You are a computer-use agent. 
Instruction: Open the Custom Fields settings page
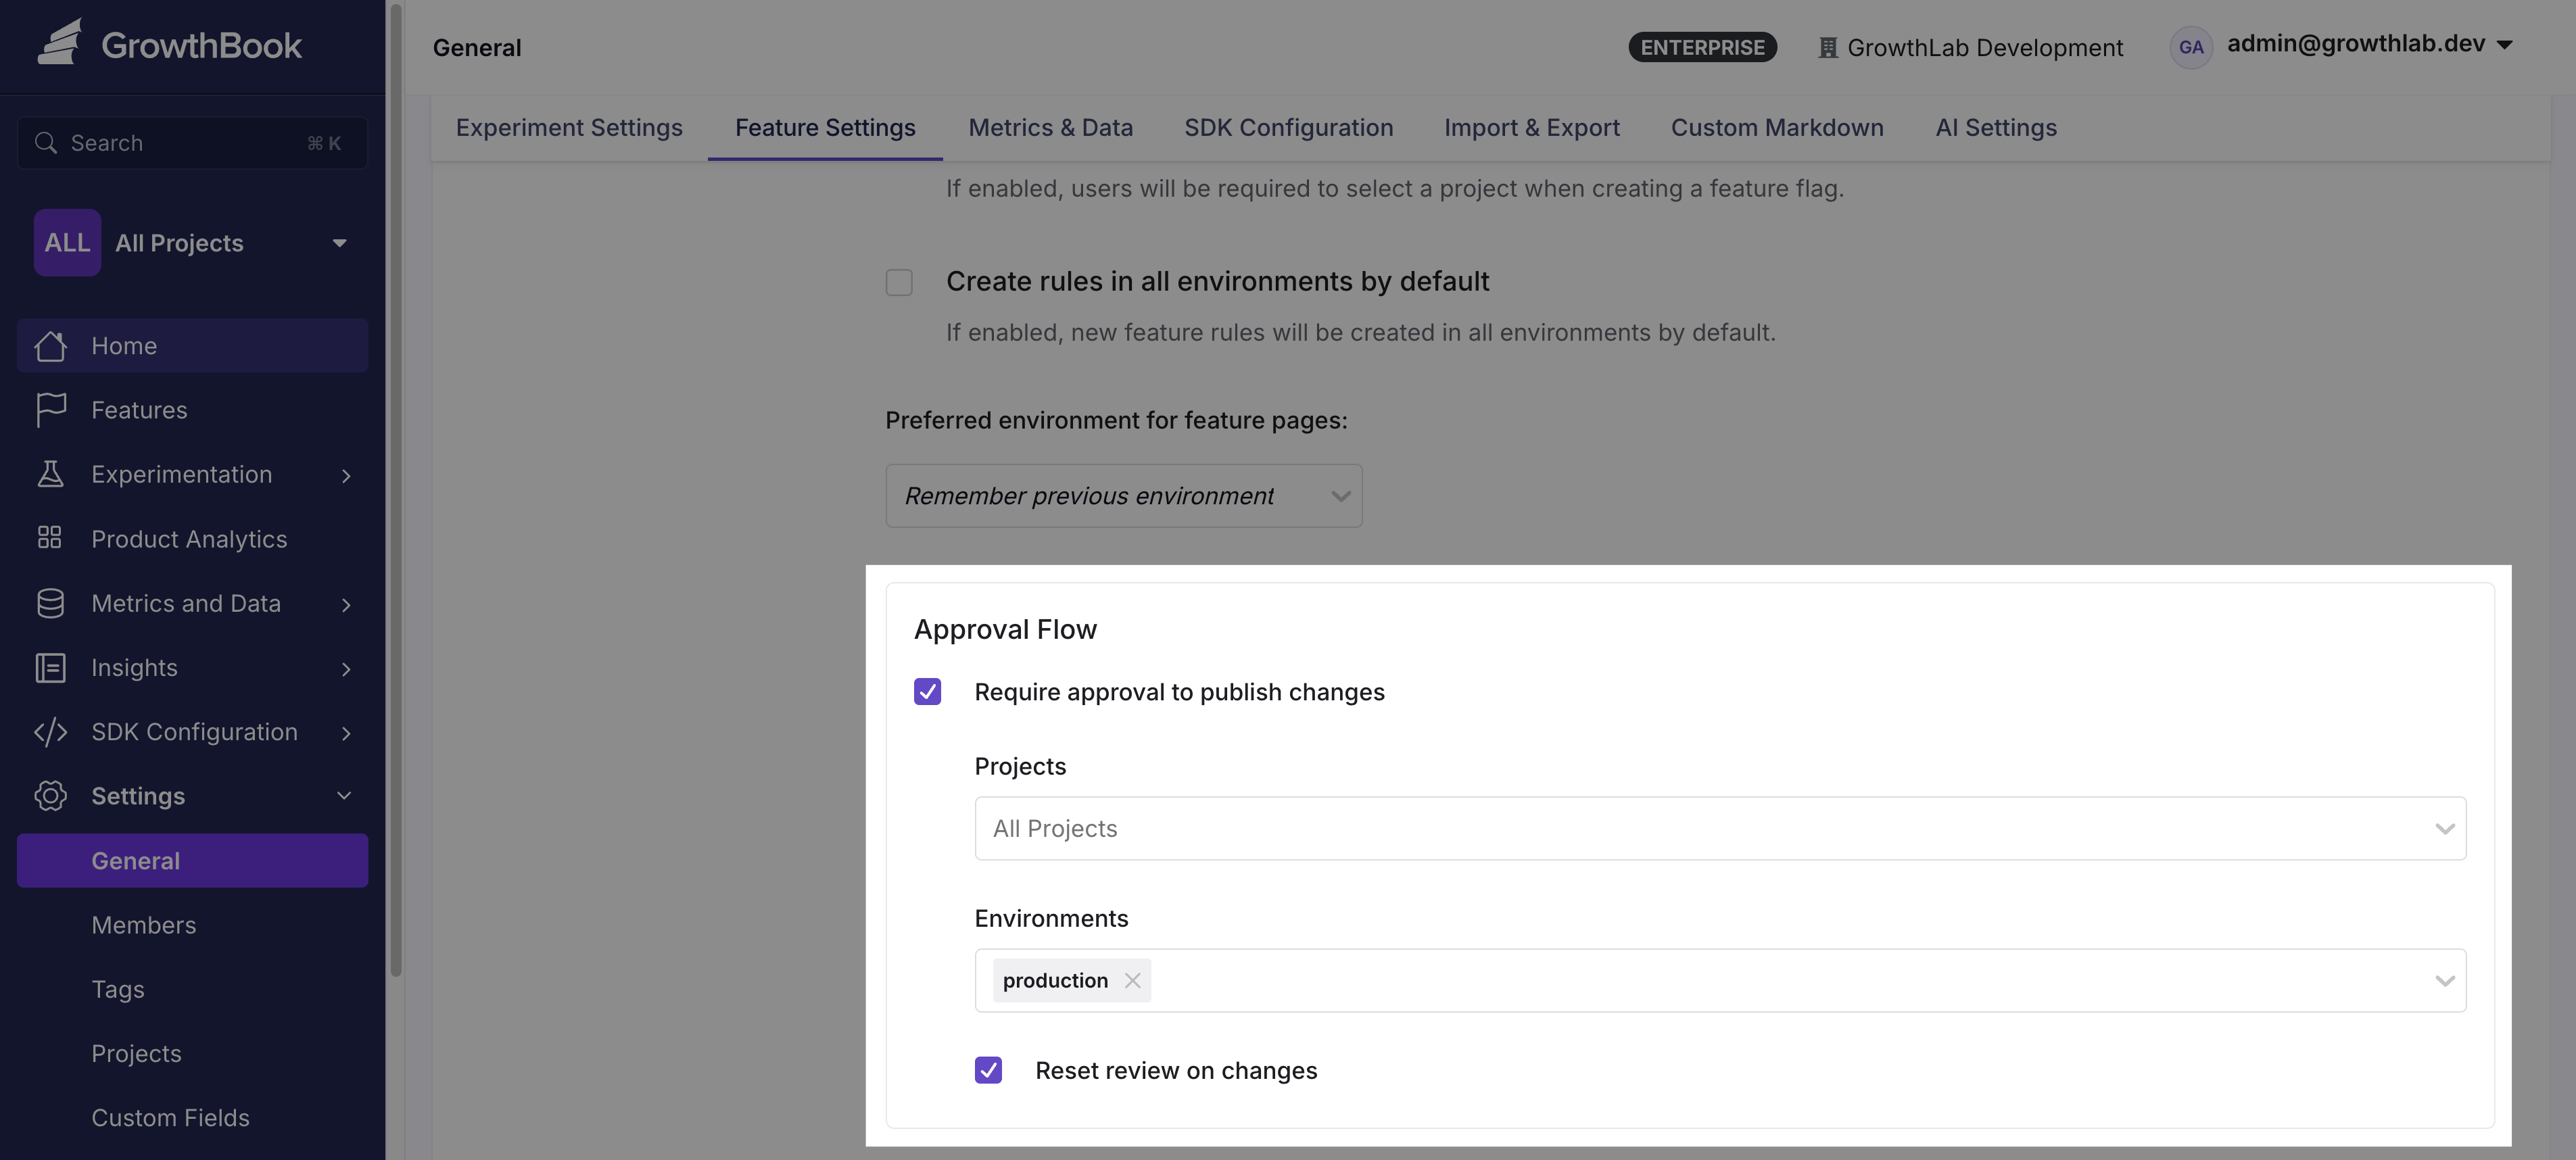click(170, 1117)
